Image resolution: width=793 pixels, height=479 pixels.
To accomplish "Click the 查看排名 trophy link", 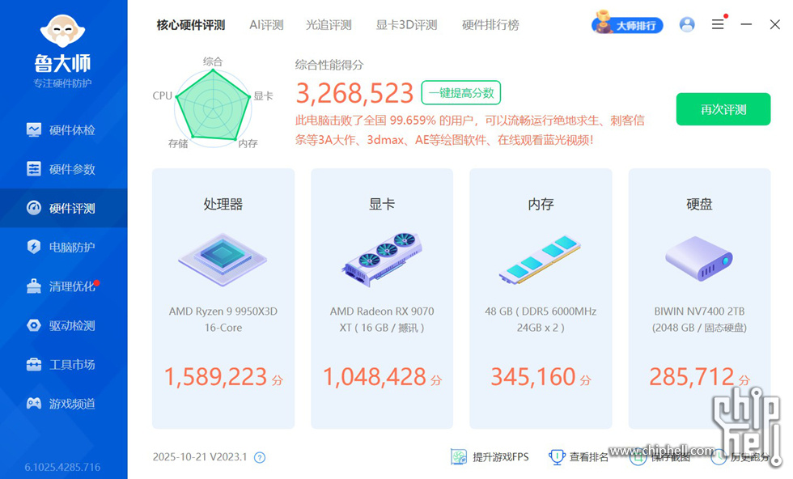I will [x=579, y=457].
